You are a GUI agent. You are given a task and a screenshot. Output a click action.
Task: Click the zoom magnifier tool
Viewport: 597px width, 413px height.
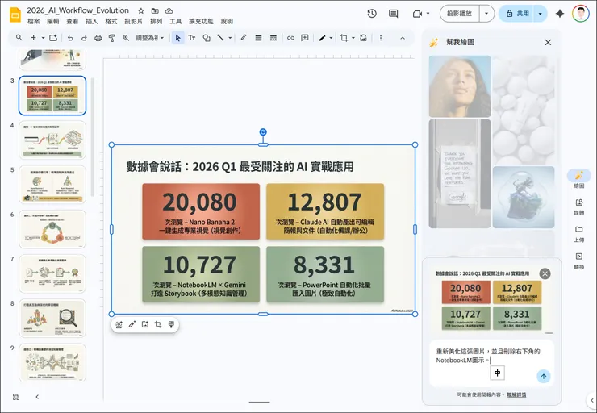click(x=126, y=38)
